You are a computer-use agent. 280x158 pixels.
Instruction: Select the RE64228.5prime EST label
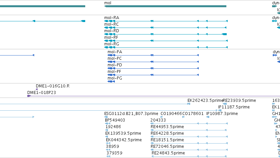(x=167, y=133)
